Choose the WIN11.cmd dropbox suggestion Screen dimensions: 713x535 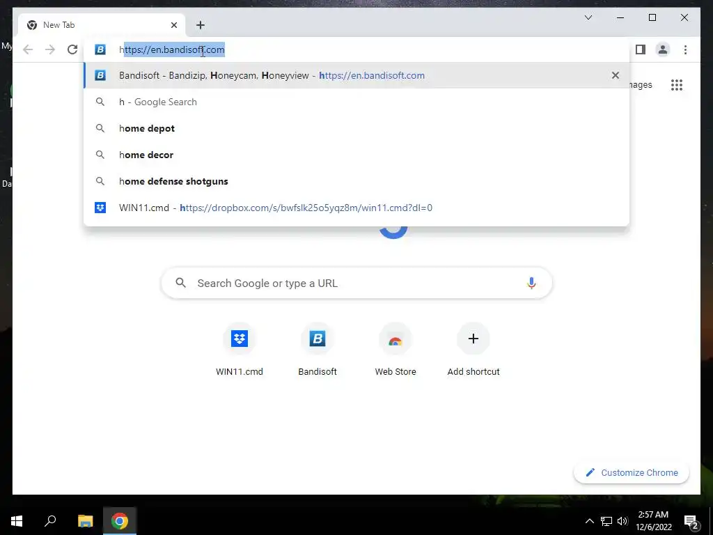[356, 208]
